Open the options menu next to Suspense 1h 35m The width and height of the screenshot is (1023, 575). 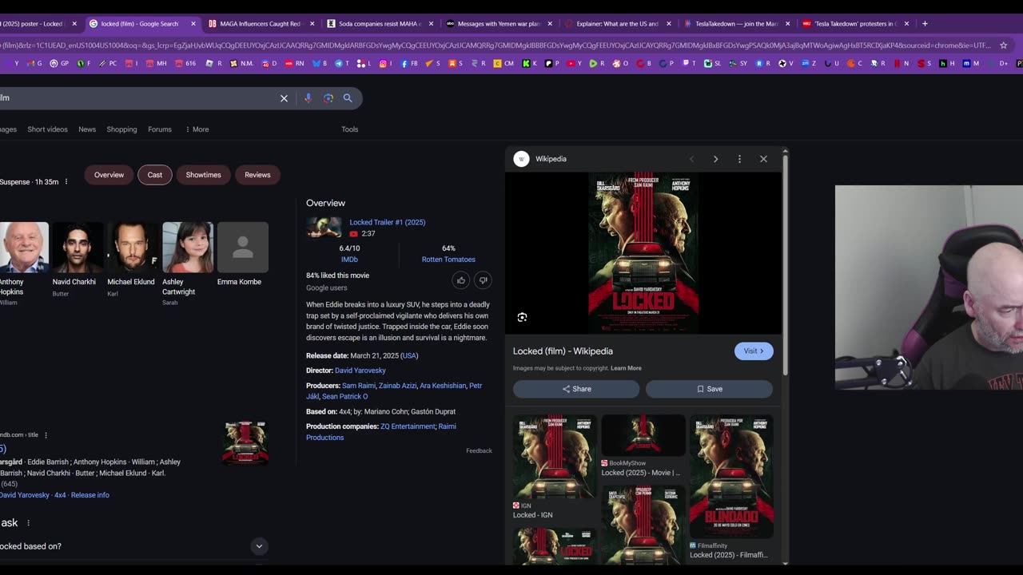coord(66,182)
